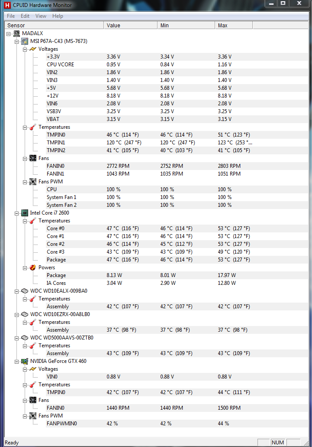
Task: Click the GTX 460 Fans PWM icon
Action: click(x=33, y=416)
